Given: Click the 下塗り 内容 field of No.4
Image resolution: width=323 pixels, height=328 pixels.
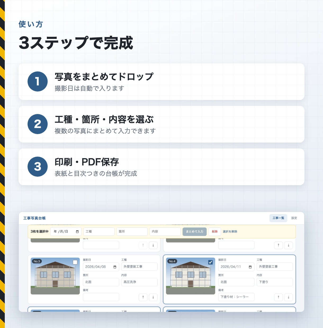Looking at the screenshot, I should [275, 282].
